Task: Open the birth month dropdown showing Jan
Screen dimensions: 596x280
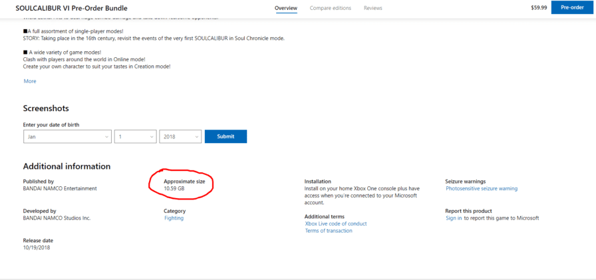Action: click(x=67, y=136)
